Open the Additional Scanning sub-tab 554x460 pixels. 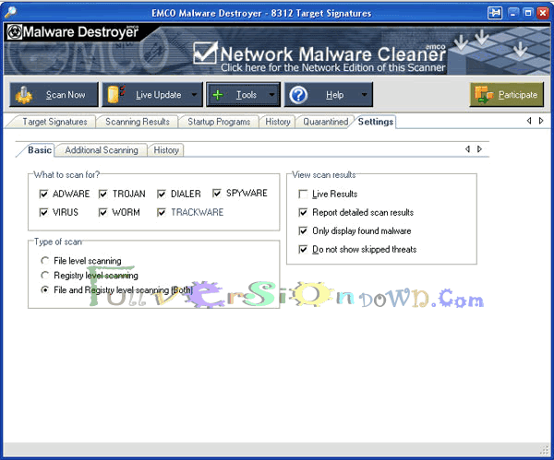tap(102, 150)
